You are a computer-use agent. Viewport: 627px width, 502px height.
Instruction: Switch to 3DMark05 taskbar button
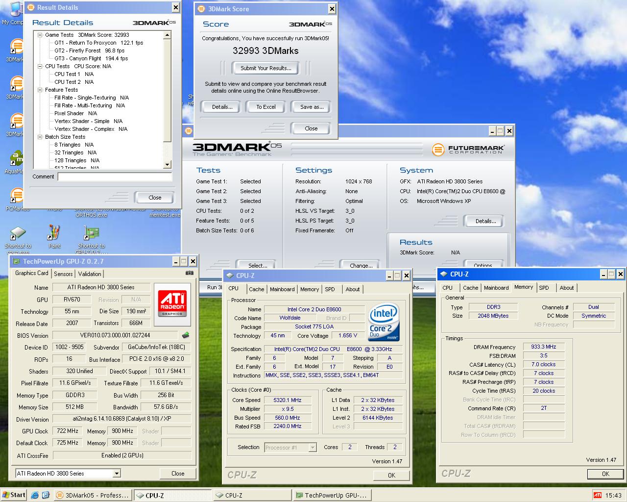[92, 495]
